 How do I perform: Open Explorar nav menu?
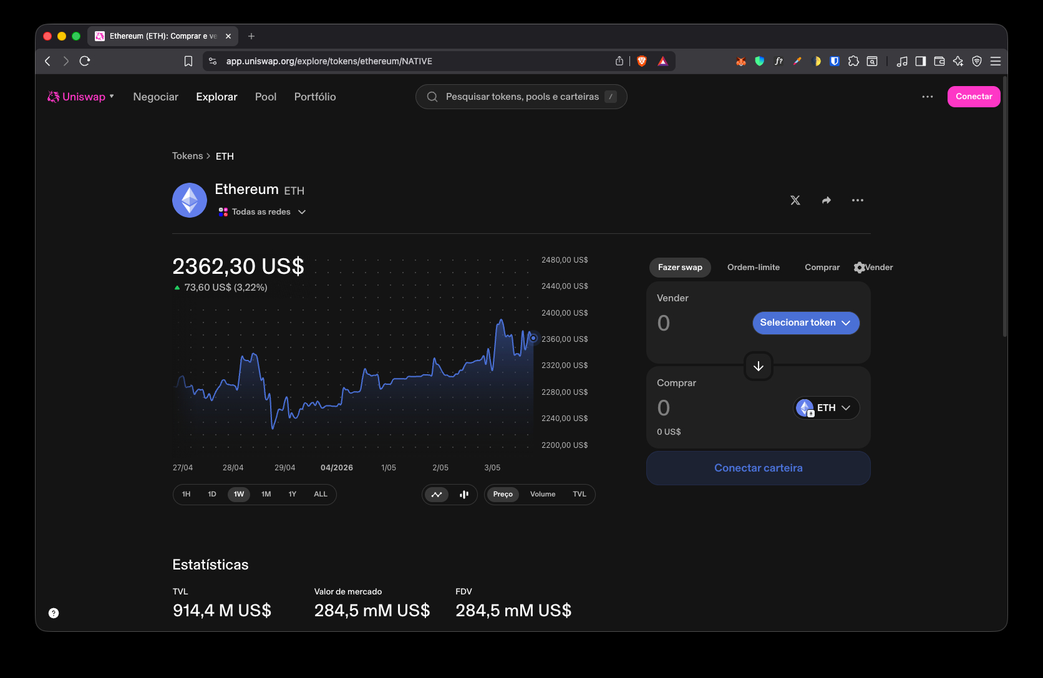(216, 97)
